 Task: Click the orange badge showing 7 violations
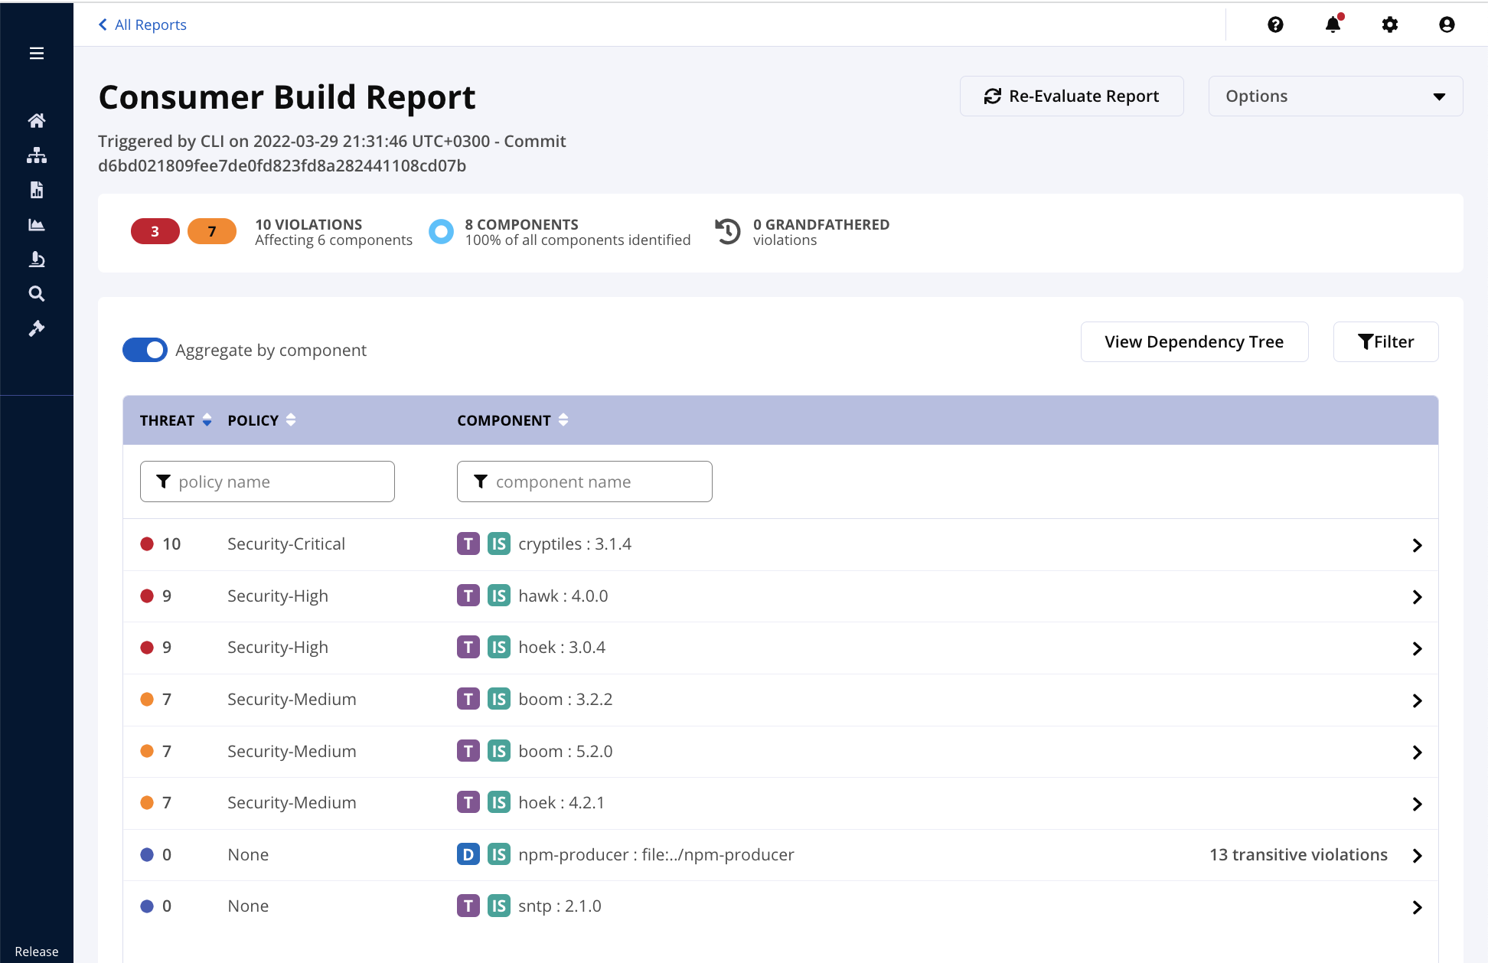(x=212, y=231)
